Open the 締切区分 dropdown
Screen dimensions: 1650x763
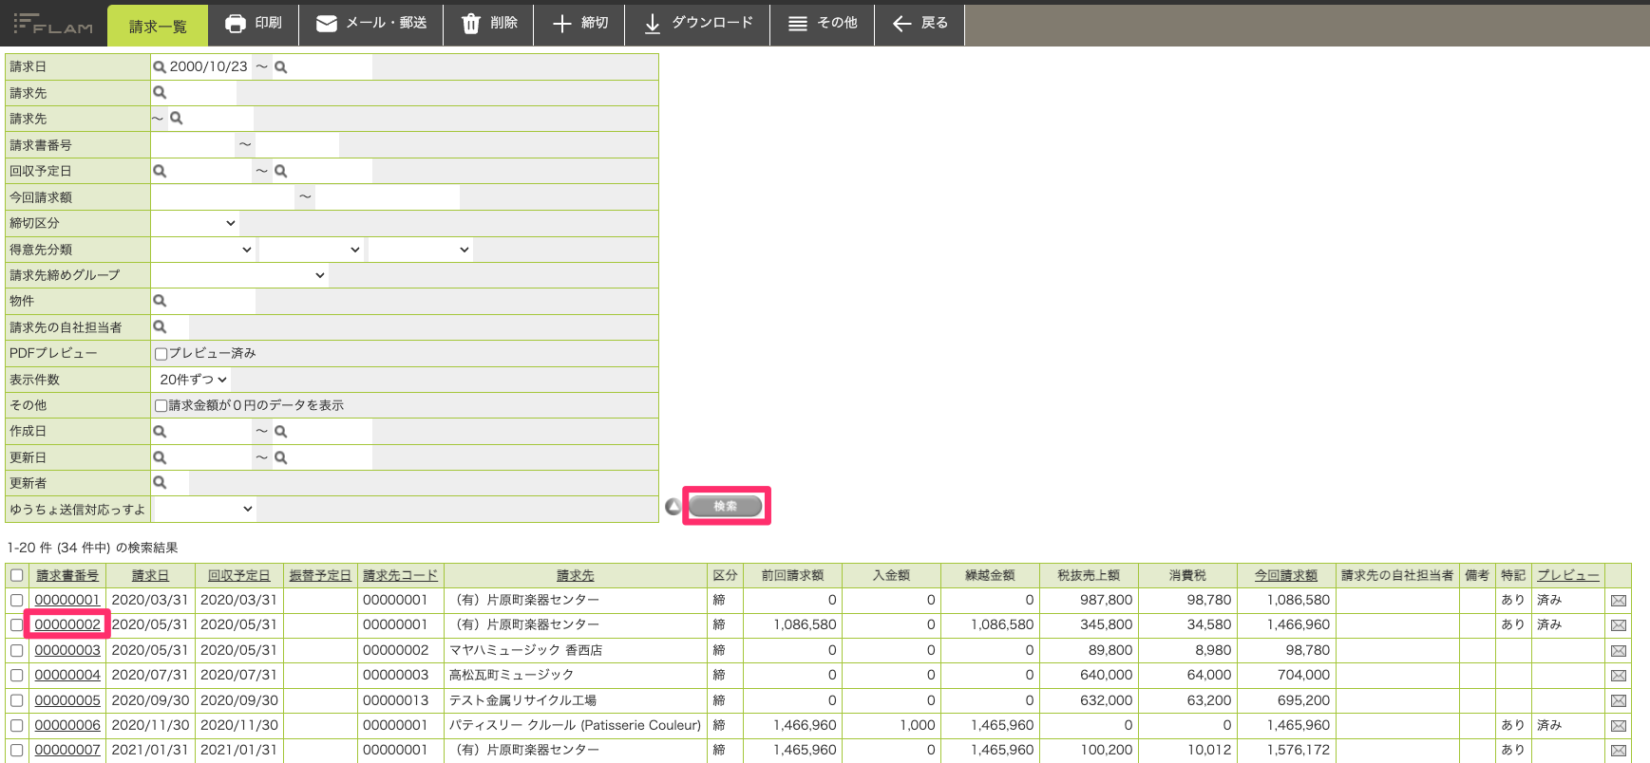pyautogui.click(x=196, y=223)
